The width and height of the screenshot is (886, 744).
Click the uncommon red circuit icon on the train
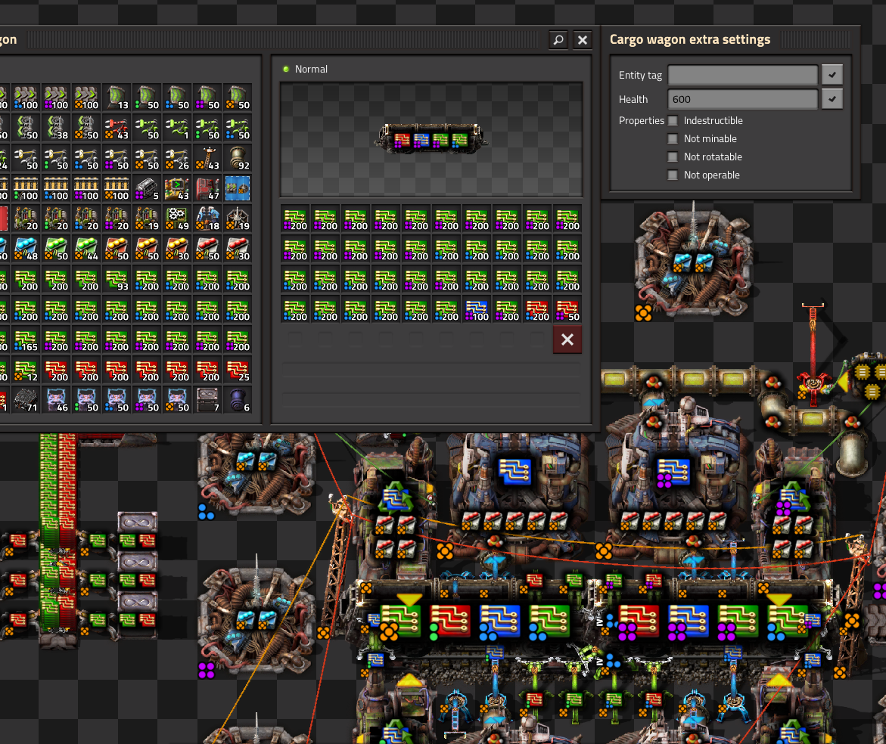[449, 621]
